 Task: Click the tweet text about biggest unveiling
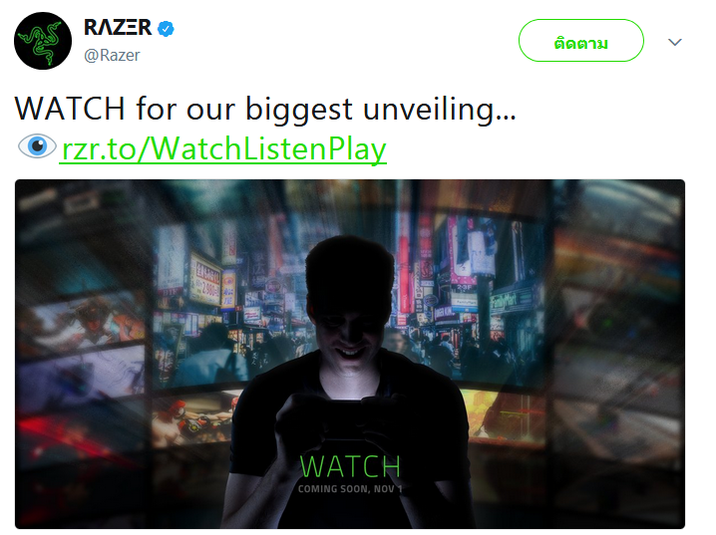click(x=265, y=109)
